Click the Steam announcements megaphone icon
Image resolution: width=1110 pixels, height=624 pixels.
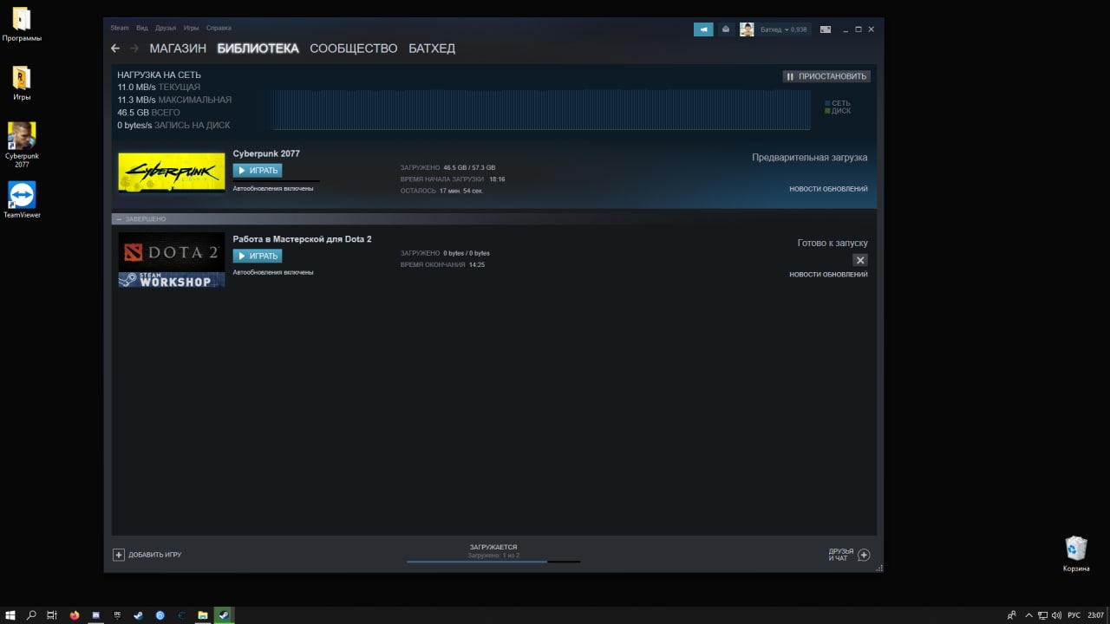click(703, 29)
